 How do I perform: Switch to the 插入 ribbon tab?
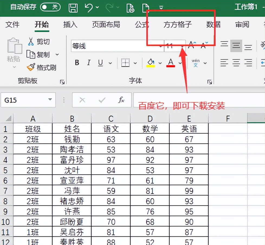coord(70,24)
